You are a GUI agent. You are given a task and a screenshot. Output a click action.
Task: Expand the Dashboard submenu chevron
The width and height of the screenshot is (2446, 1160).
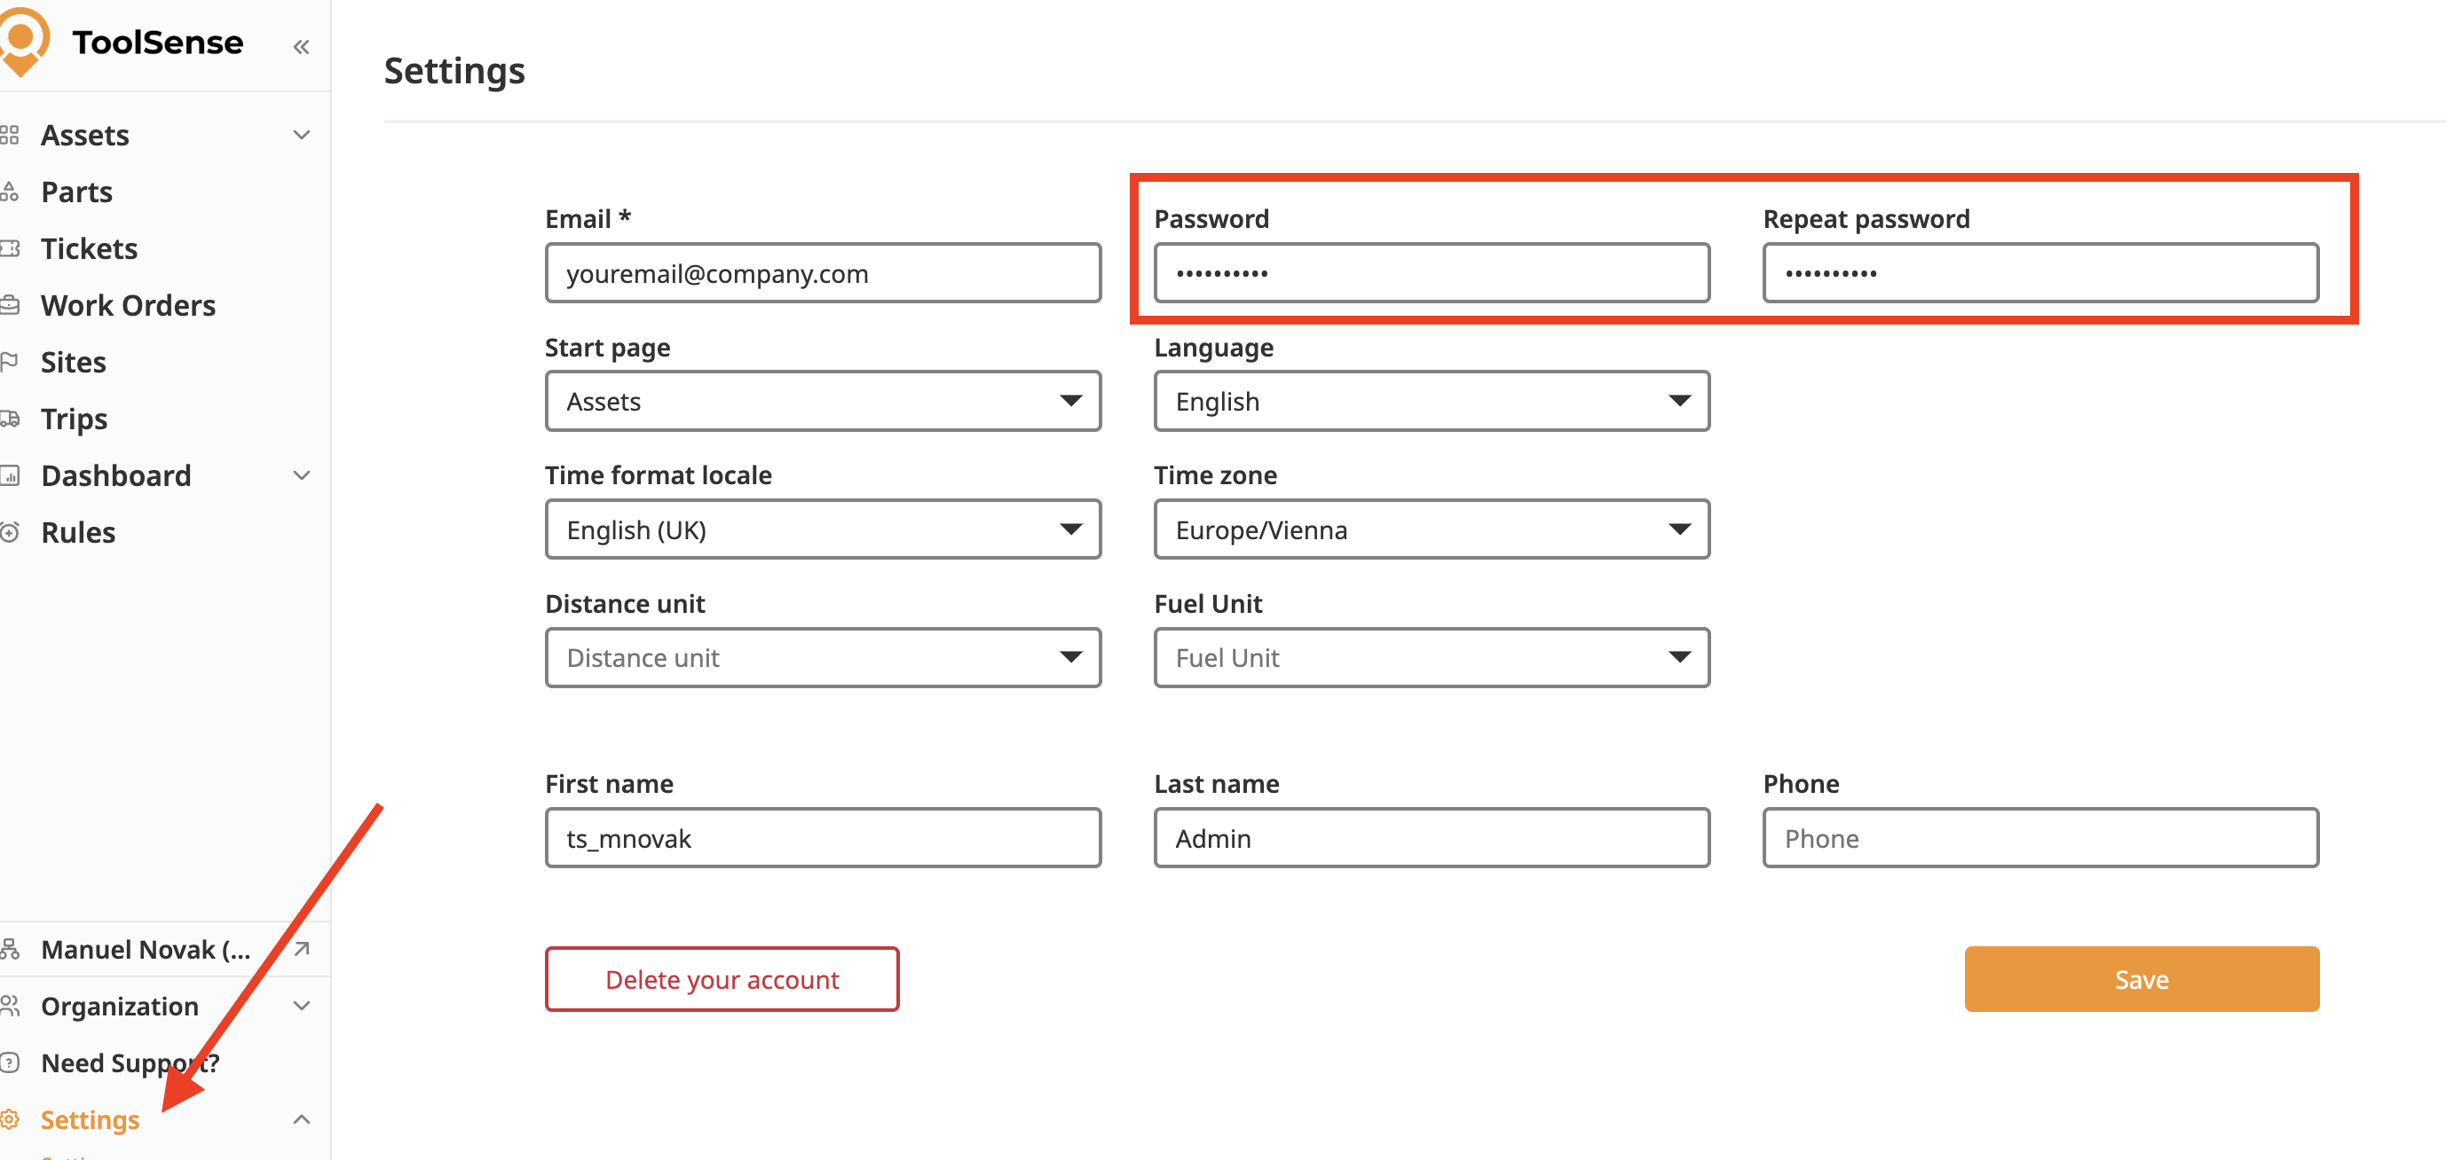[301, 475]
